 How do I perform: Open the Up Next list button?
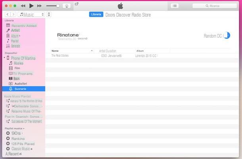(x=175, y=6)
